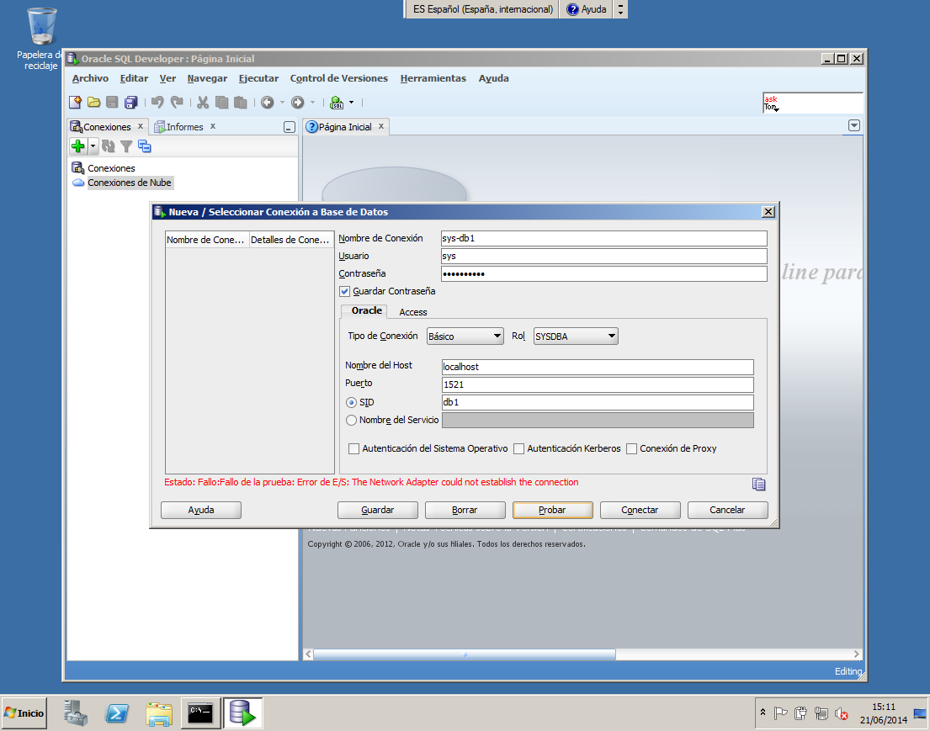930x731 pixels.
Task: Enable Autenticación Kerberos checkbox
Action: pos(519,449)
